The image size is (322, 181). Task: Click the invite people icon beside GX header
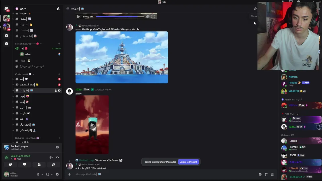click(58, 9)
